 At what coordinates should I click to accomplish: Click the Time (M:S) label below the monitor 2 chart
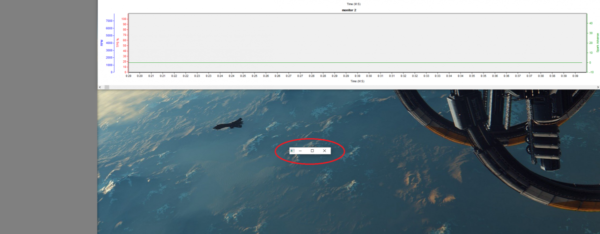point(357,81)
